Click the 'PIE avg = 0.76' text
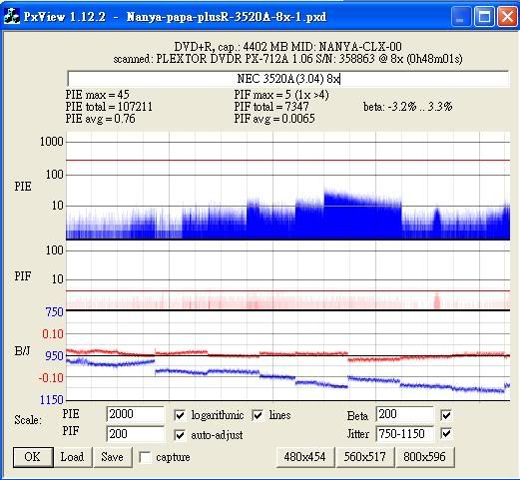Screen dimensions: 520x480 (100, 119)
